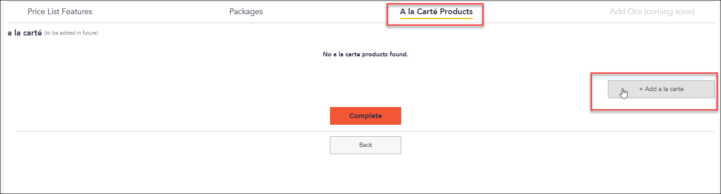Return to the previous step via Back

coord(365,145)
